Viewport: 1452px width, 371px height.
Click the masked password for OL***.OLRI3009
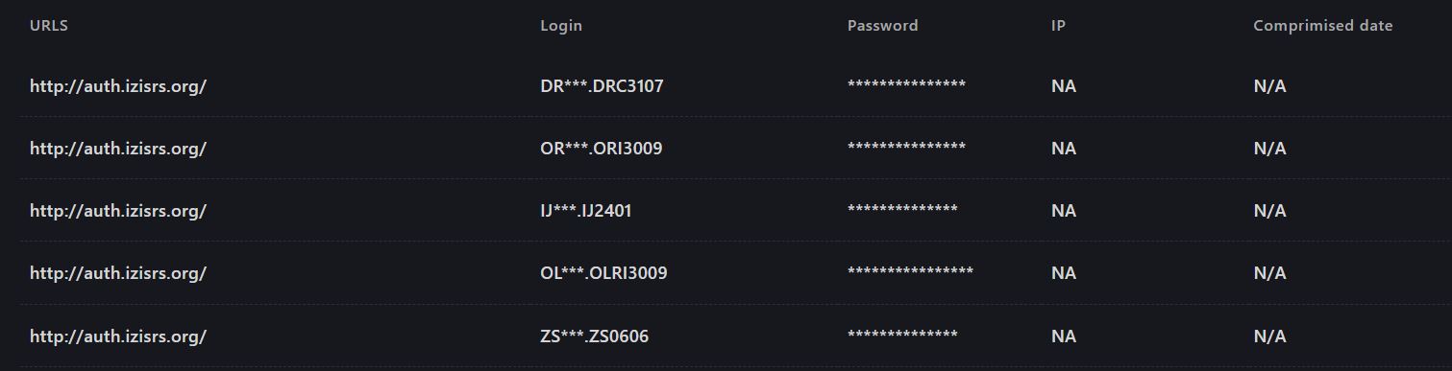[910, 272]
